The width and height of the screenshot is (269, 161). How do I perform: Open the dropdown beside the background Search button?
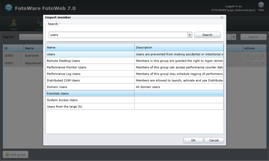pos(234,37)
